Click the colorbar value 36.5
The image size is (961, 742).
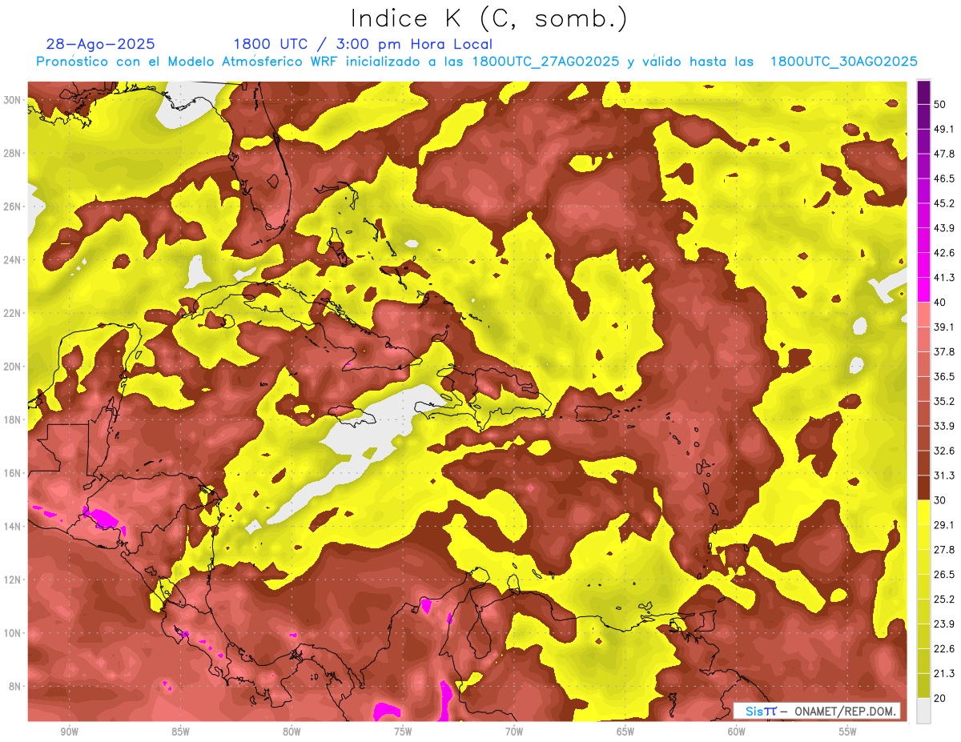coord(944,376)
